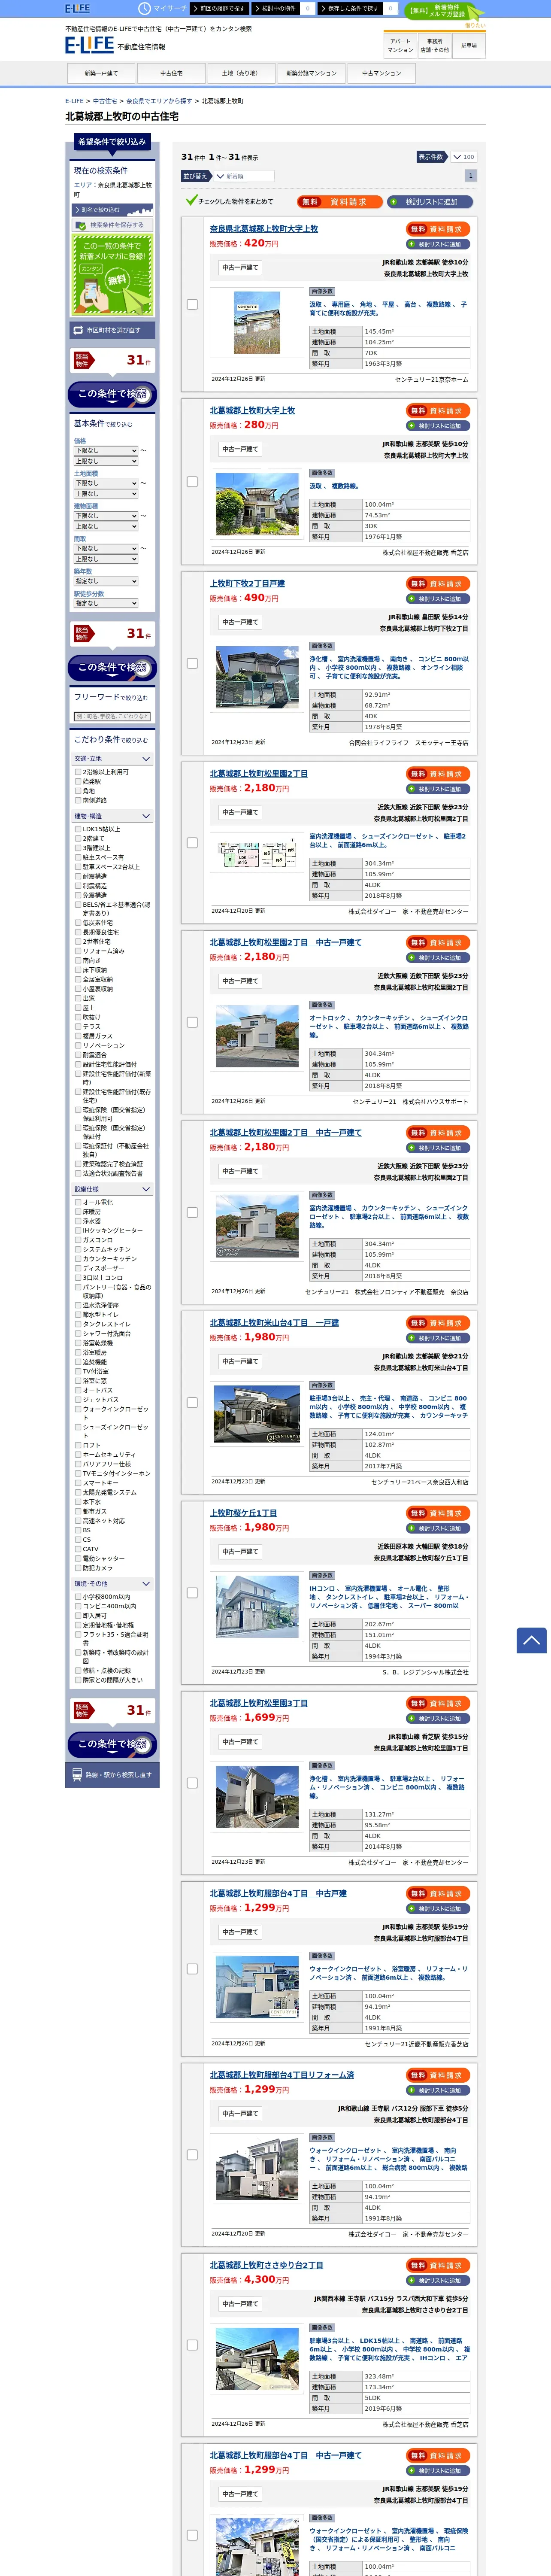Click 無料 資料請求 badge for 420万円 listing

438,229
